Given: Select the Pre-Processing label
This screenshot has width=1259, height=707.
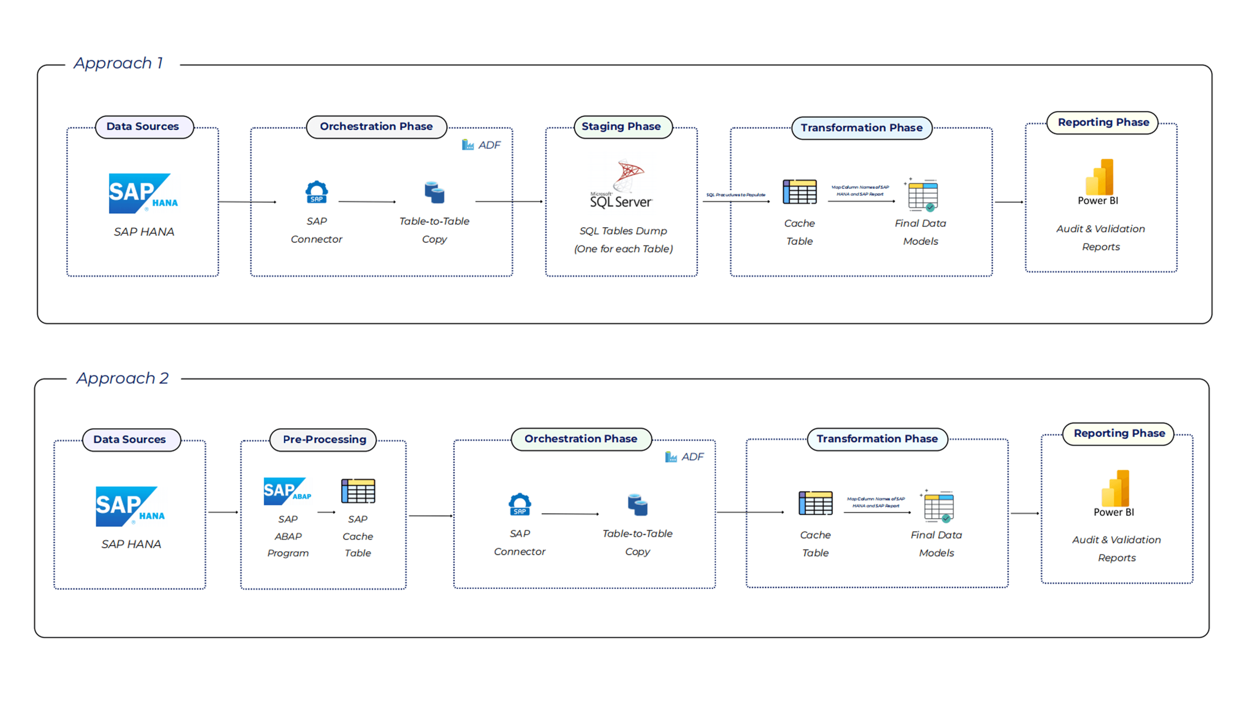Looking at the screenshot, I should [323, 440].
